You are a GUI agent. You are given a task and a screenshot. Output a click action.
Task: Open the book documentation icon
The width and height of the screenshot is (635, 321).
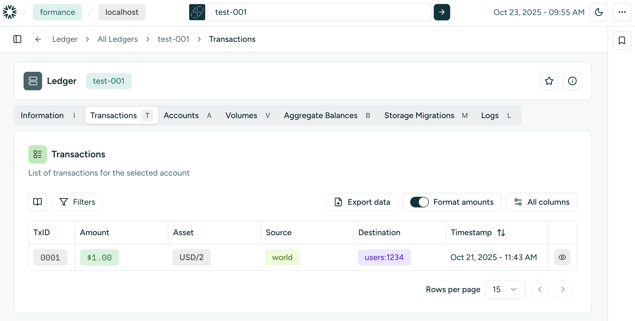38,202
